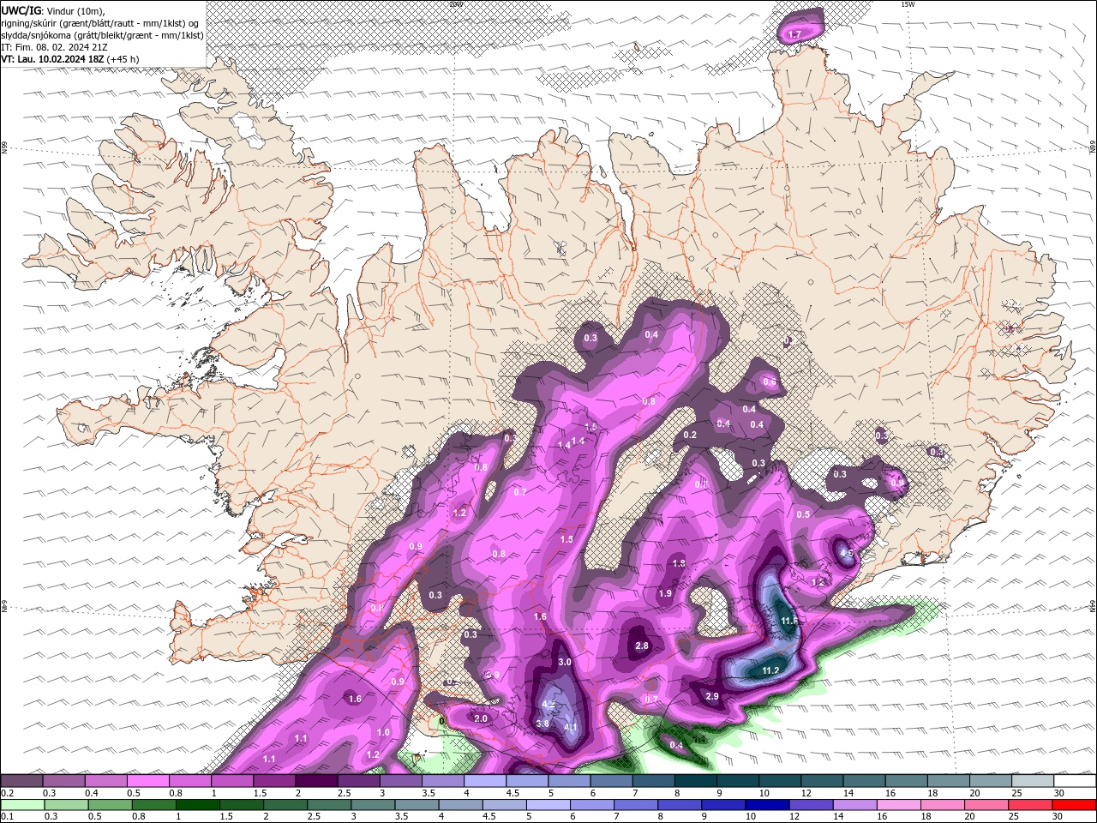Click the 2.0 value near the southwest coast
This screenshot has height=823, width=1097.
pyautogui.click(x=480, y=718)
